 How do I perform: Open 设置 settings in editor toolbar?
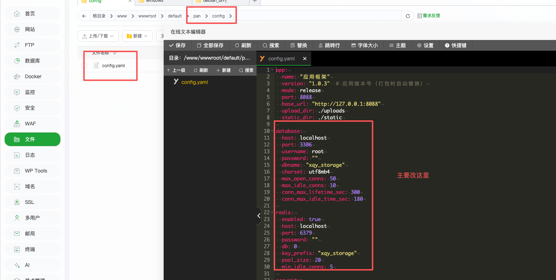tap(425, 45)
